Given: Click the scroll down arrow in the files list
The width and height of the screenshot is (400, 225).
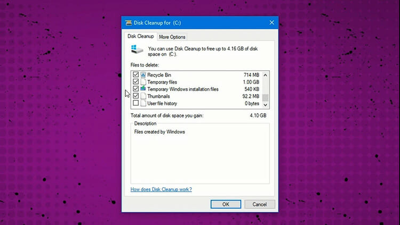Looking at the screenshot, I should point(265,105).
